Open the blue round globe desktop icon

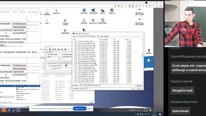pos(112,11)
